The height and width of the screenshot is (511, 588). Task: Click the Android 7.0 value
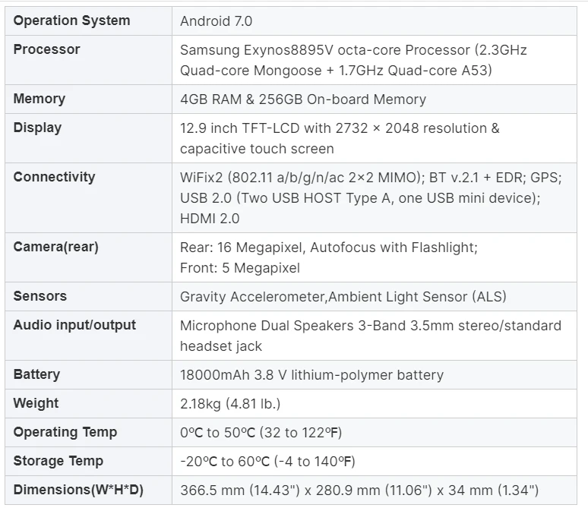pos(216,21)
